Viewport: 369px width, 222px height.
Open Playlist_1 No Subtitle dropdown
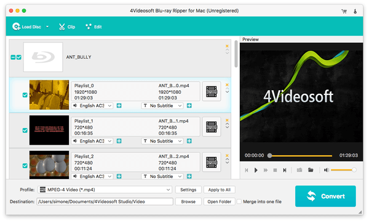(x=162, y=141)
